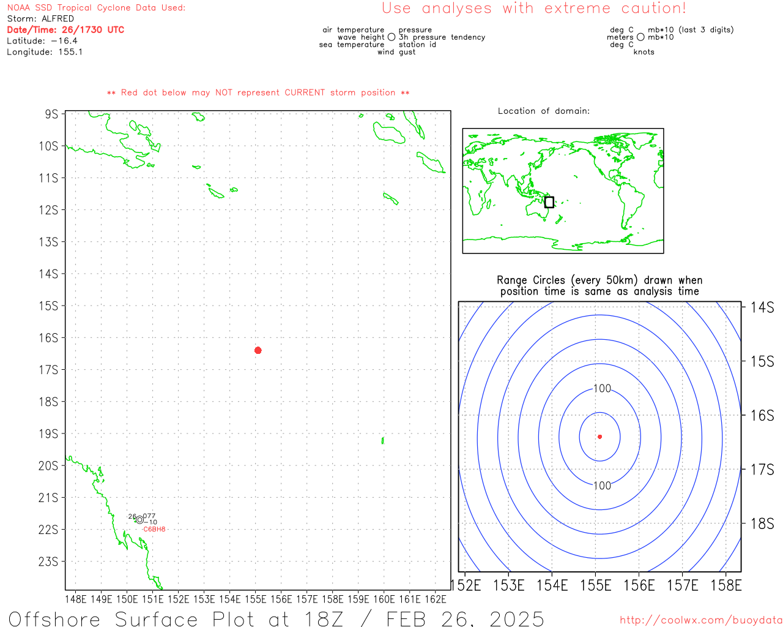The width and height of the screenshot is (783, 627).
Task: Click the '158E' label on range circles plot
Action: [x=726, y=585]
